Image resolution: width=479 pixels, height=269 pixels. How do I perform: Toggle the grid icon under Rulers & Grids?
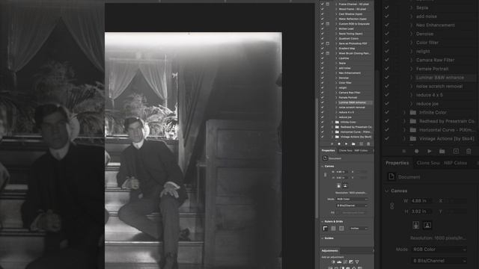[x=333, y=229]
